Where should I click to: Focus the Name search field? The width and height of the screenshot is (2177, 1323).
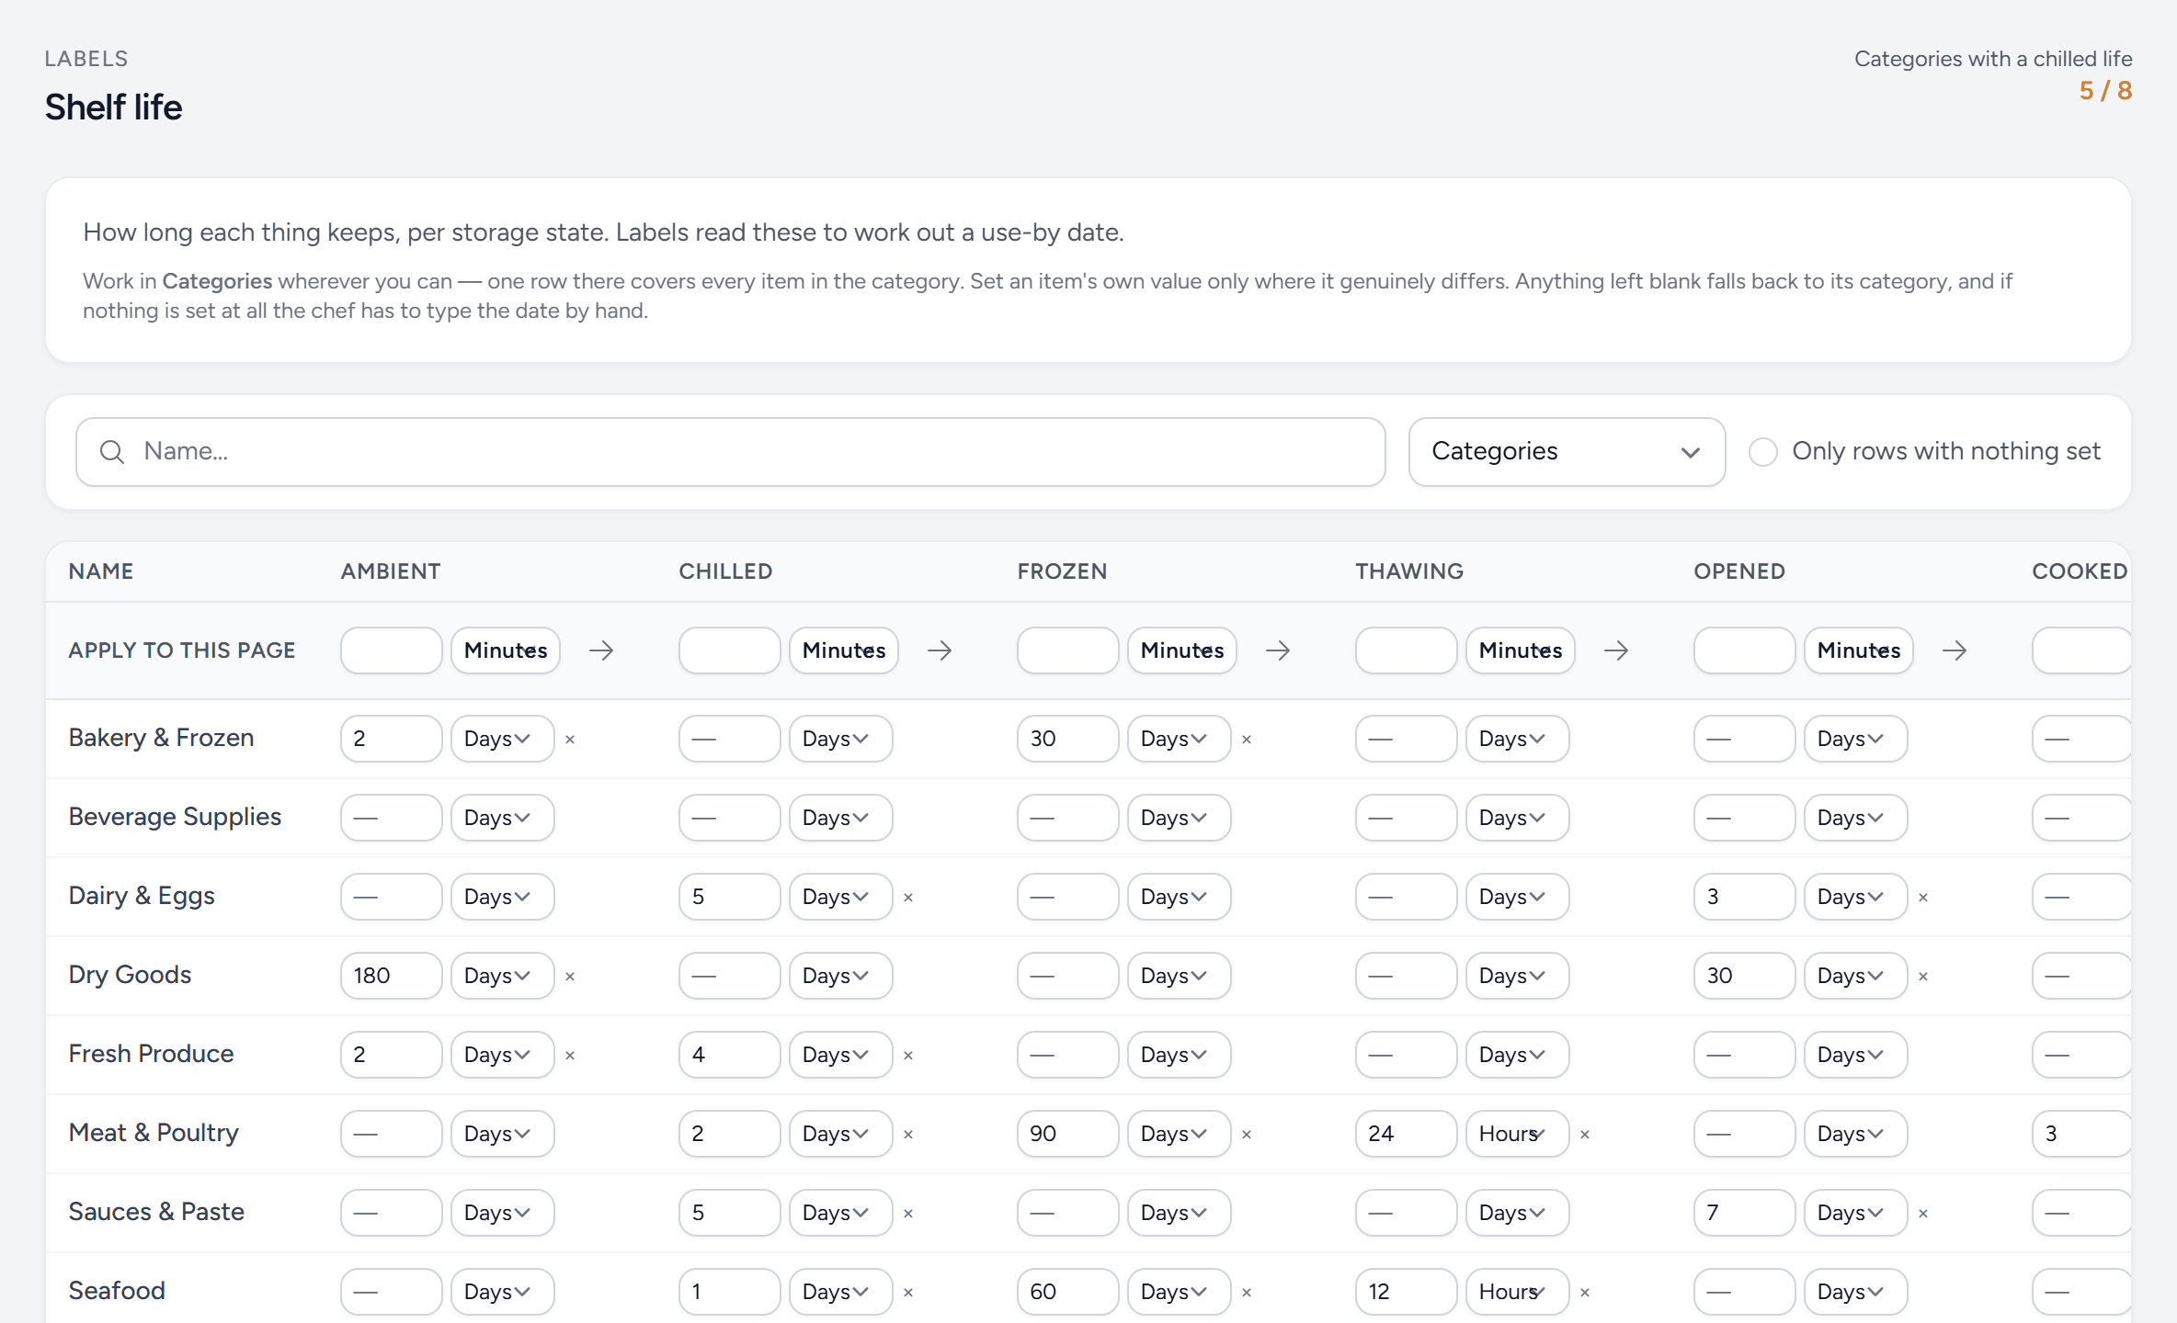click(x=730, y=451)
